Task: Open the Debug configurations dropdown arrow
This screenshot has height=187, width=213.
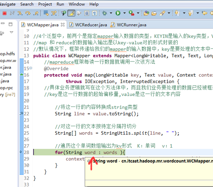Action: pos(111,13)
